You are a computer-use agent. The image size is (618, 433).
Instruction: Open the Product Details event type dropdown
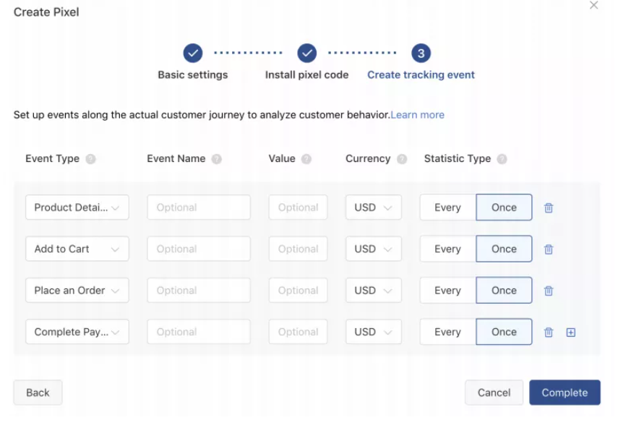pos(77,207)
